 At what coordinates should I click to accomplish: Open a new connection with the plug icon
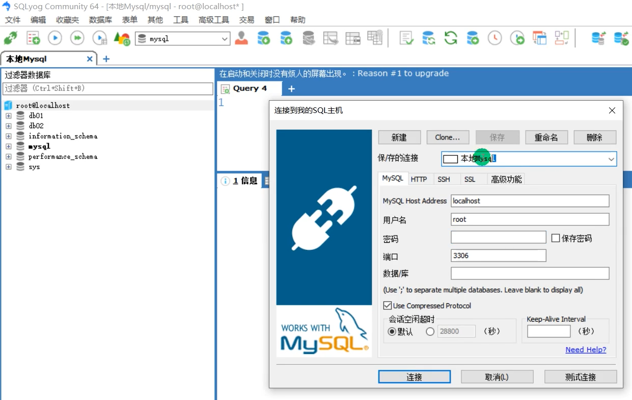point(11,38)
